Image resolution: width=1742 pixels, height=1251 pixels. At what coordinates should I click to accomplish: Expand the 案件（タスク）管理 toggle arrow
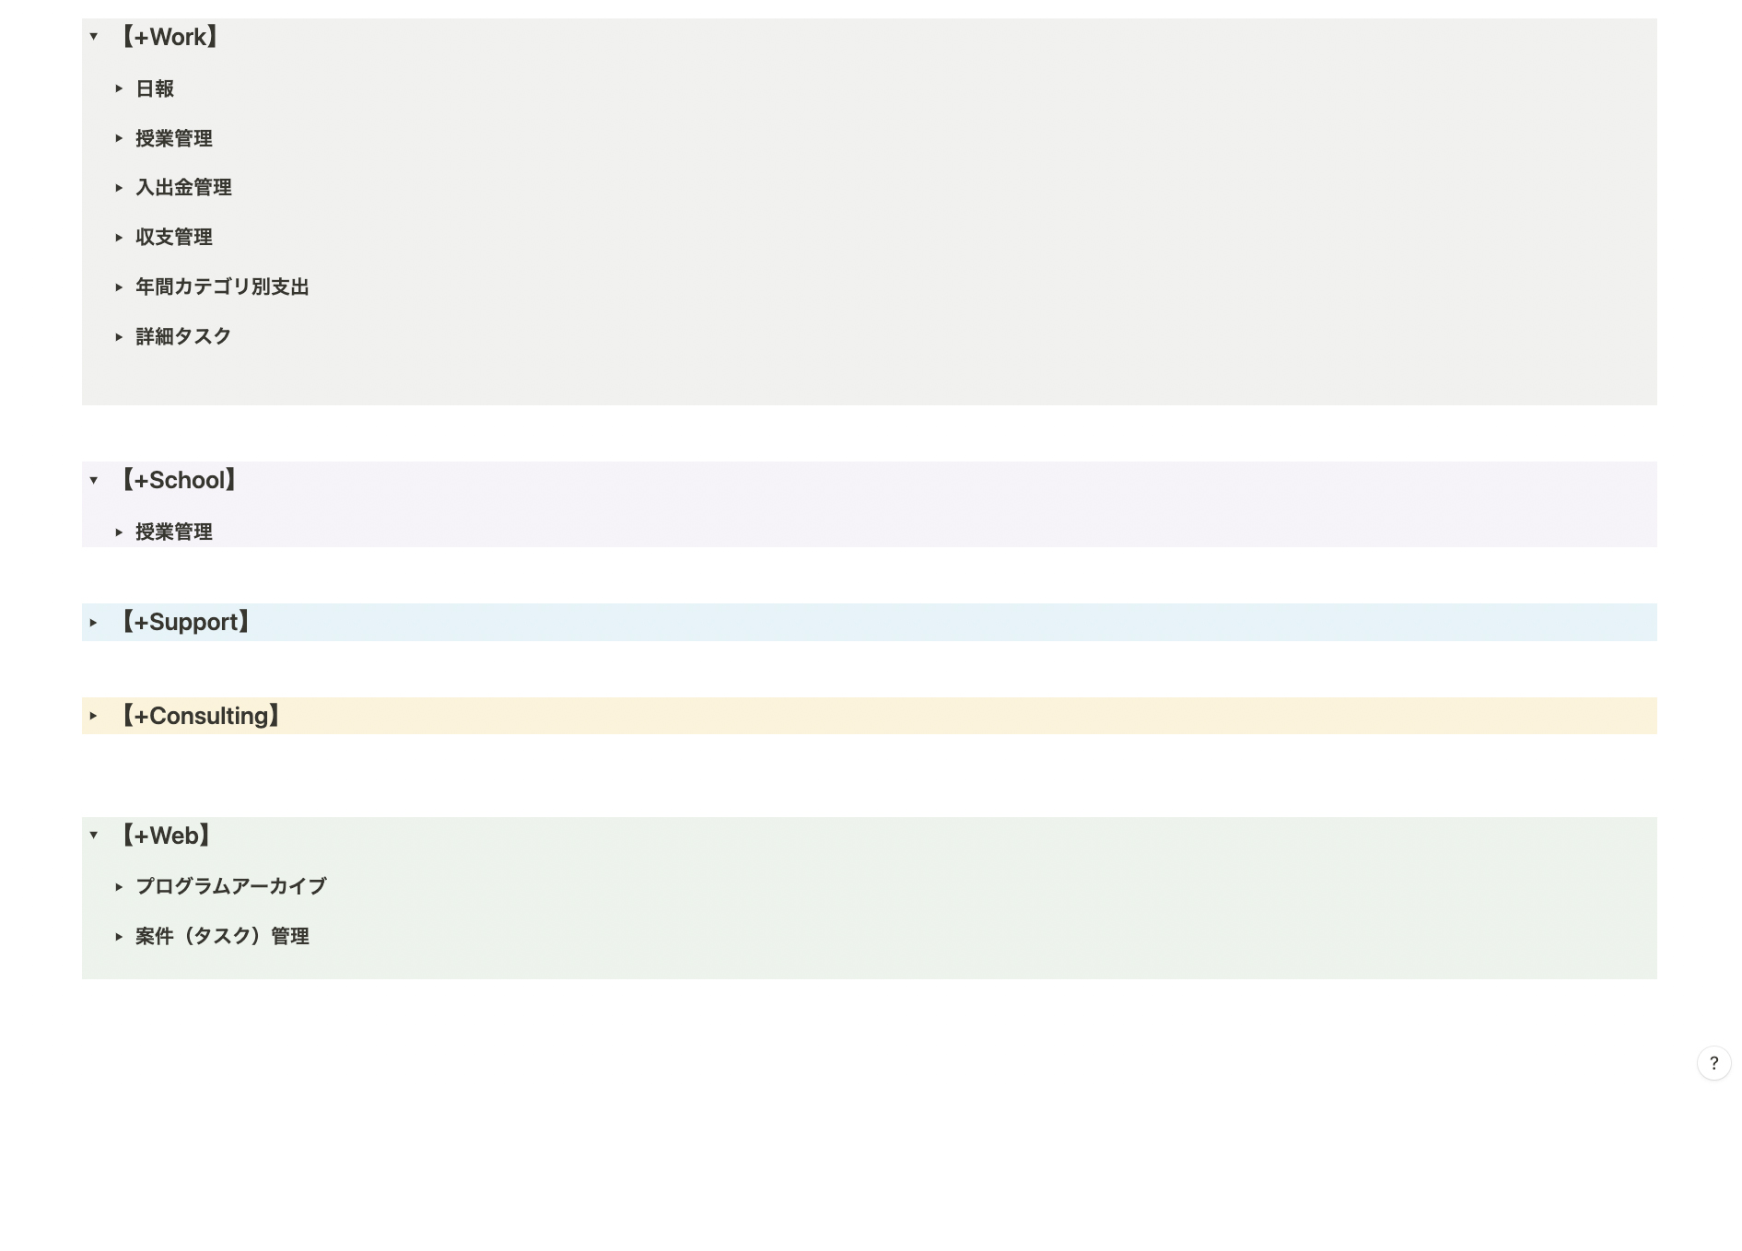[119, 937]
